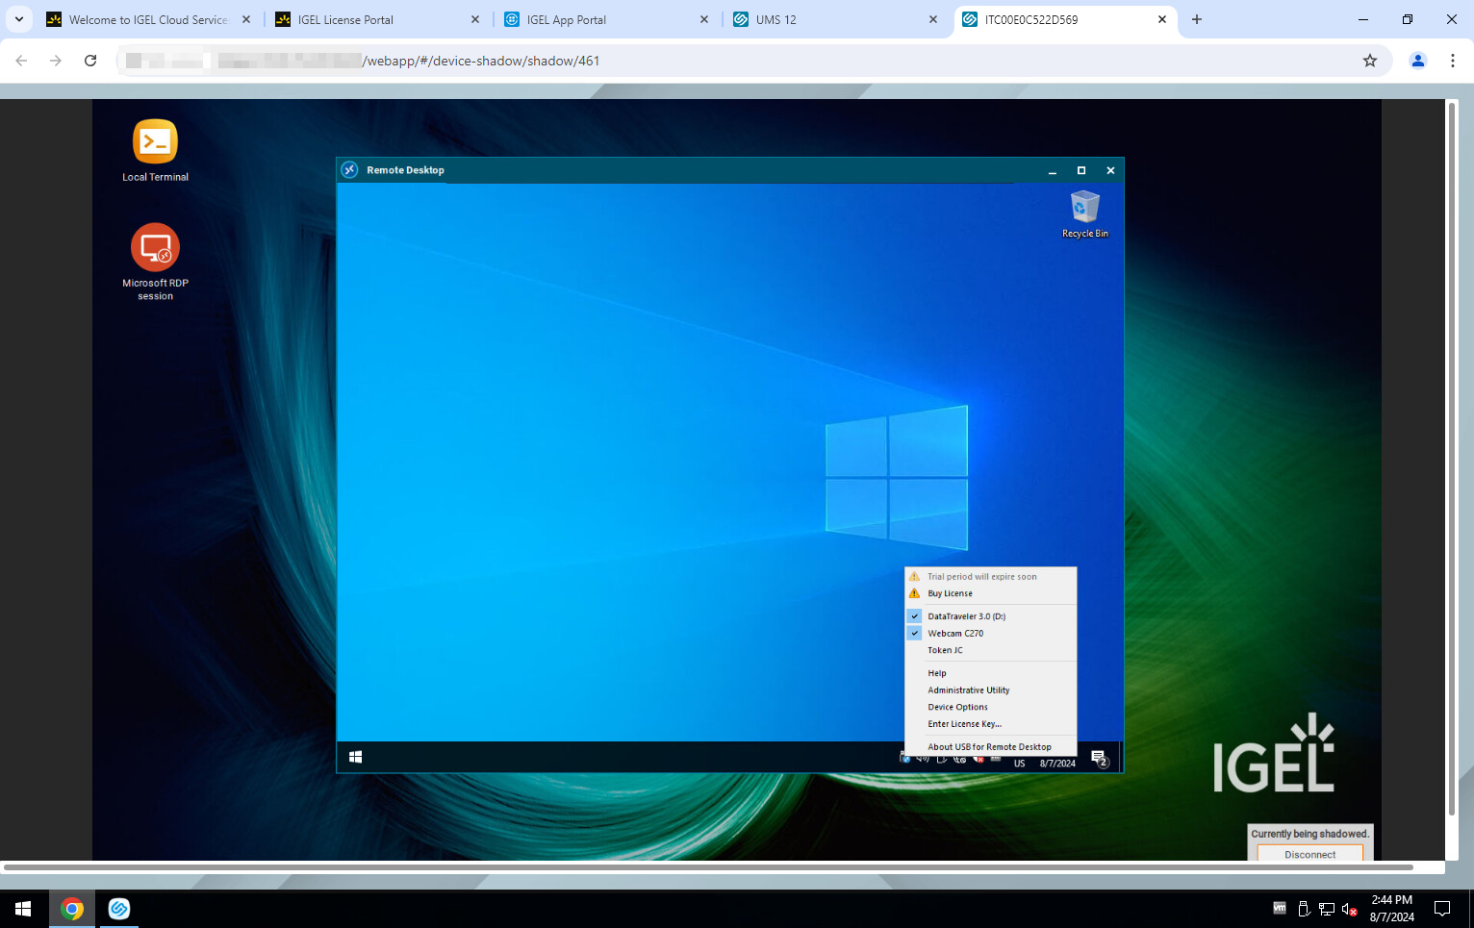Image resolution: width=1474 pixels, height=928 pixels.
Task: Click the muted volume tray icon
Action: click(1350, 909)
